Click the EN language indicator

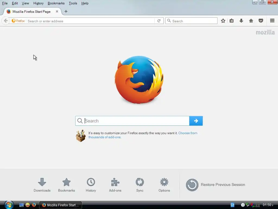click(x=232, y=205)
